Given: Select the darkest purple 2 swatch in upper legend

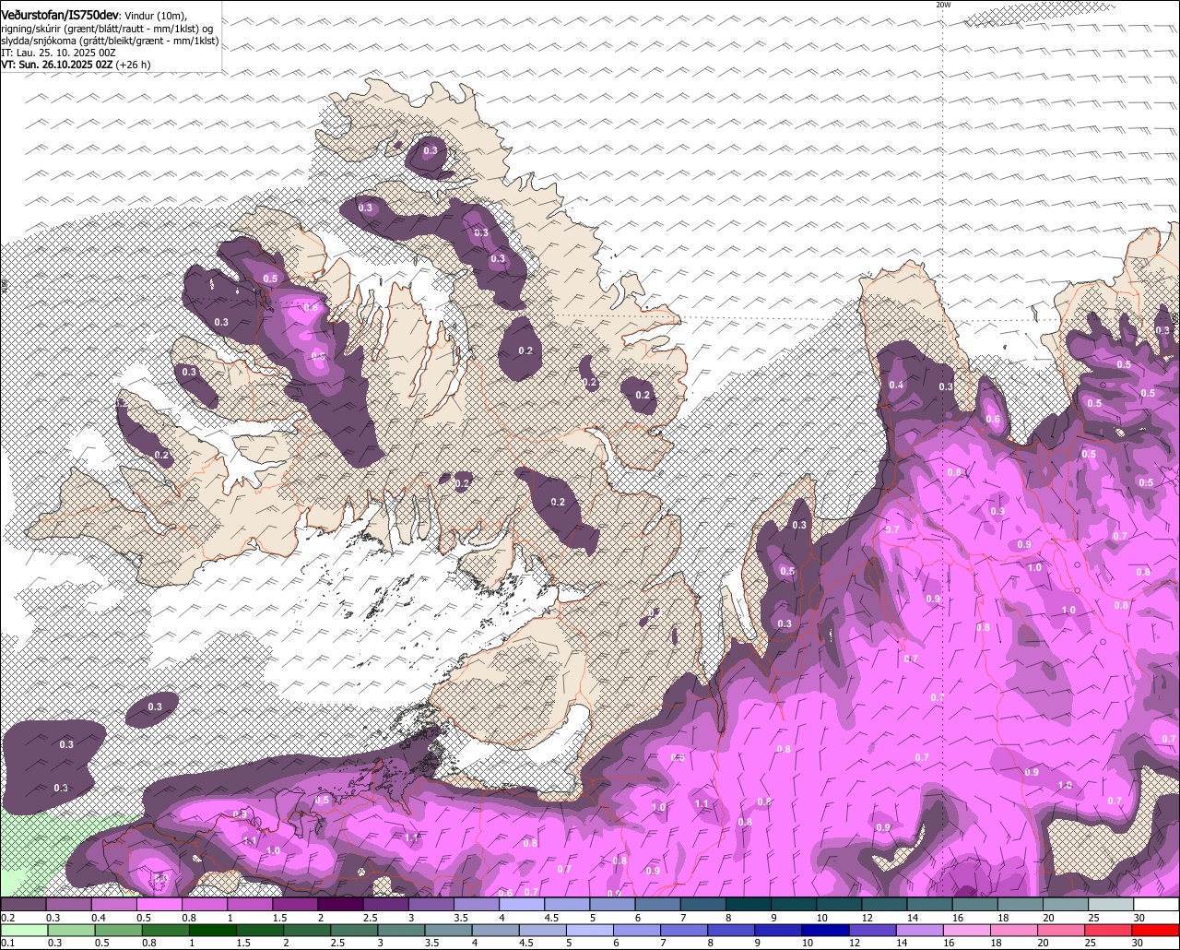Looking at the screenshot, I should point(340,905).
